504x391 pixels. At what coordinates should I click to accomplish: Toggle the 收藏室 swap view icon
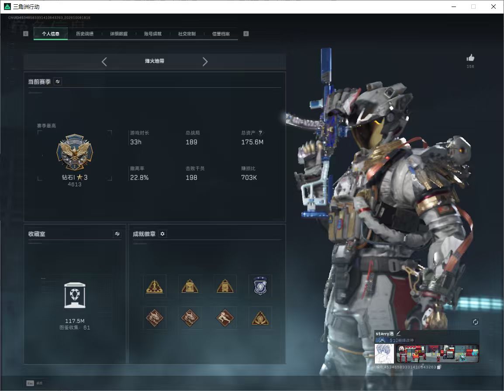click(117, 234)
